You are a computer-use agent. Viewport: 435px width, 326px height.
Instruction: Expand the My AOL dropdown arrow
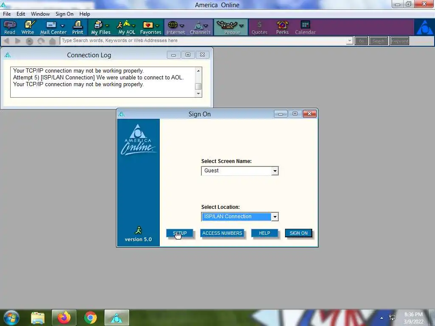pos(133,26)
